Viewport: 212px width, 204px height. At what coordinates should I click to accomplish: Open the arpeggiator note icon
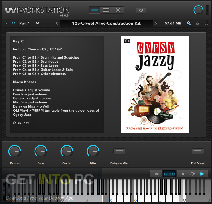click(x=206, y=23)
